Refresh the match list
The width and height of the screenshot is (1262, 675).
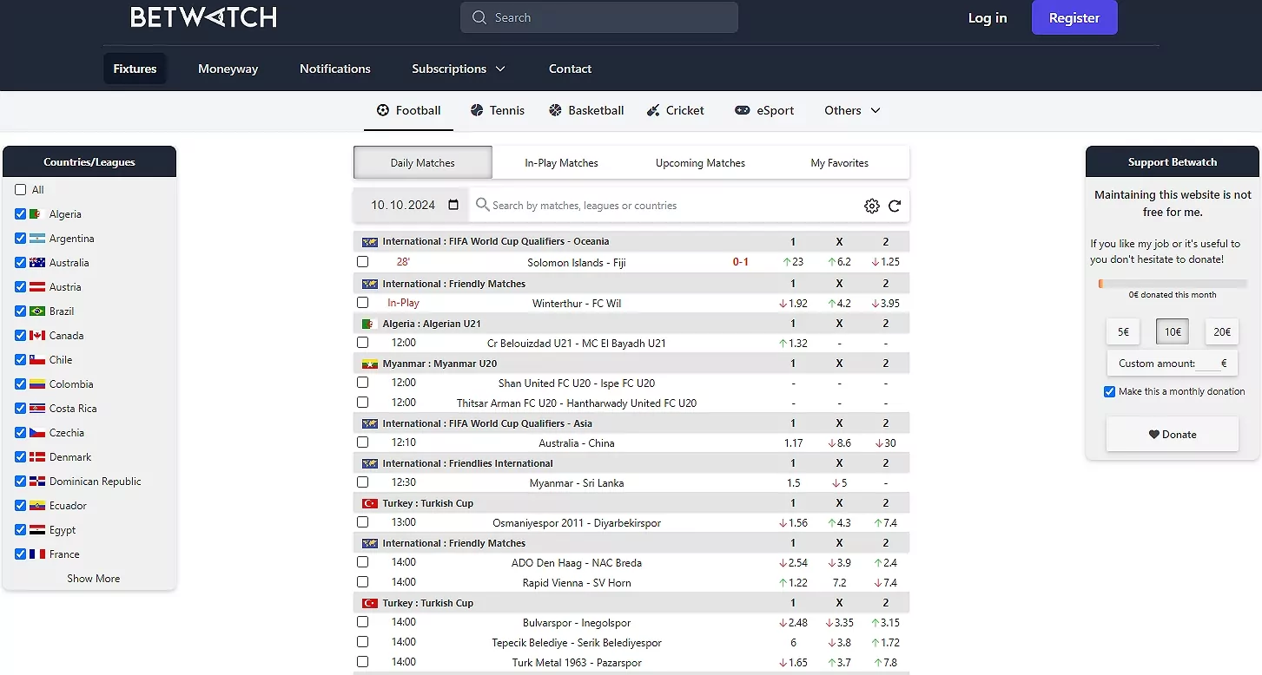click(895, 206)
